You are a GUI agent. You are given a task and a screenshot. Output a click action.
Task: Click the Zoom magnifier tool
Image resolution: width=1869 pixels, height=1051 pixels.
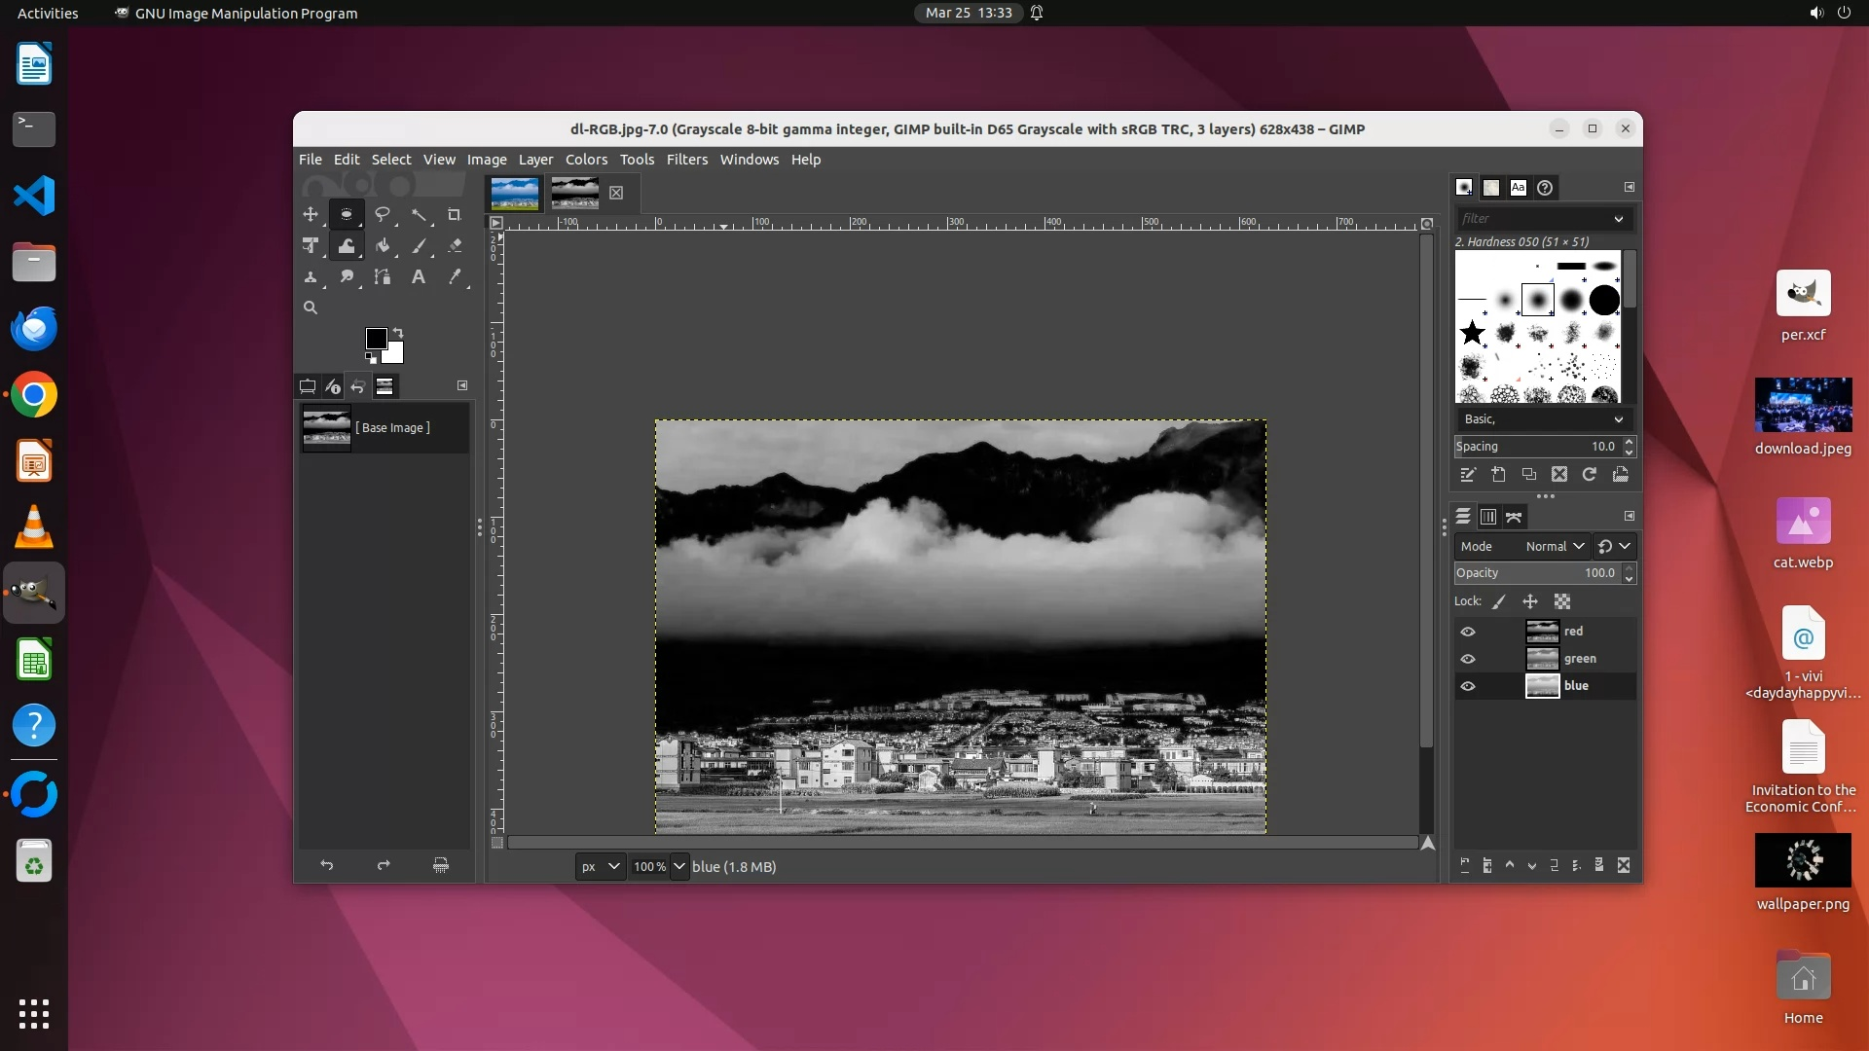pos(311,308)
